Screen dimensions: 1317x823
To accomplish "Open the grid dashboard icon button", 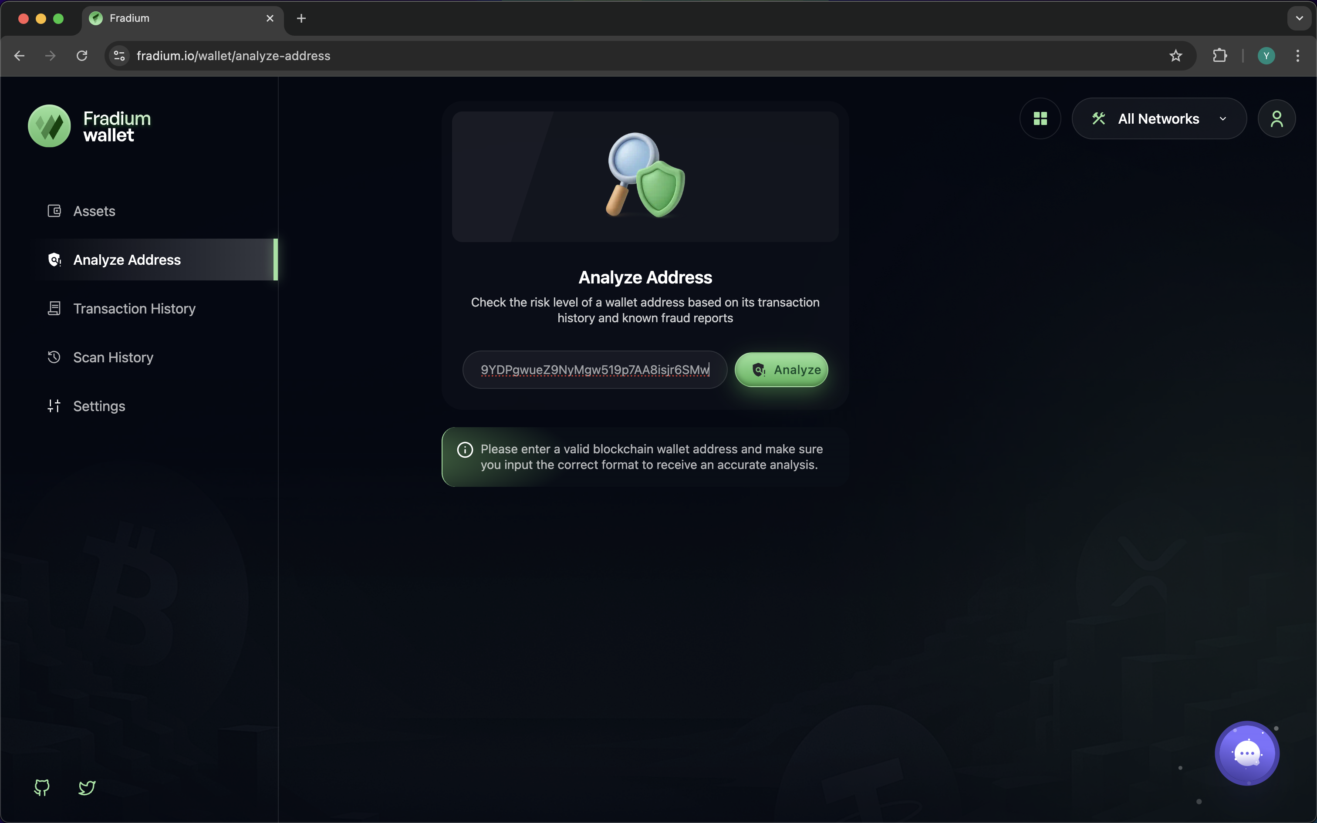I will (1040, 118).
